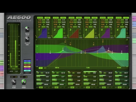
Task: Click band 6 key listen speaker icon
Action: (x=127, y=88)
